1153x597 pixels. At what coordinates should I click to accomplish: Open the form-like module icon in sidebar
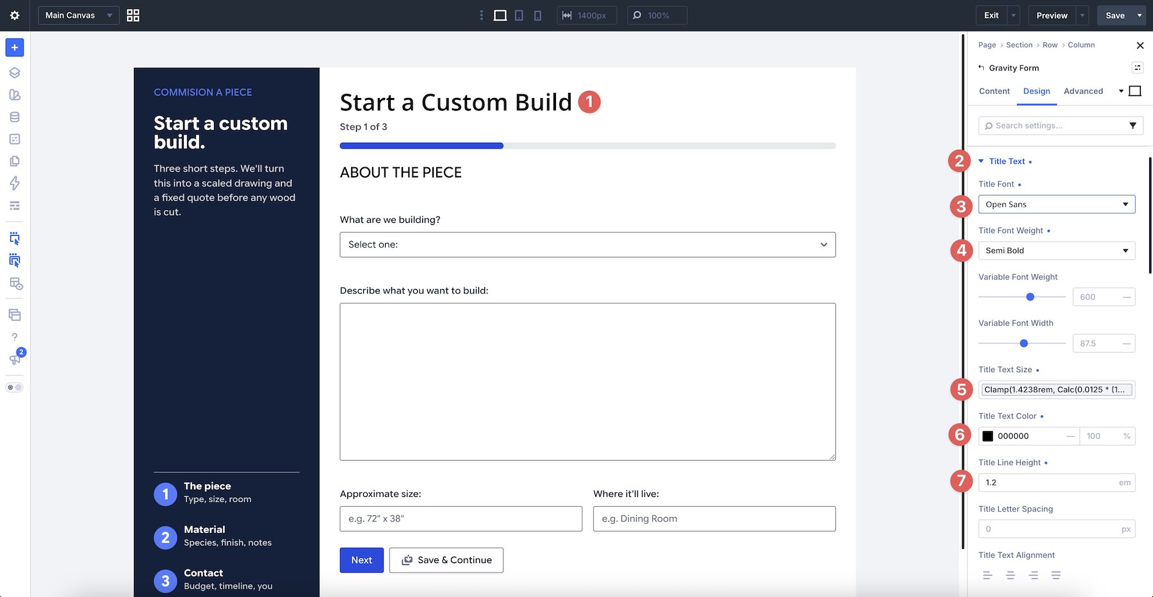coord(15,139)
